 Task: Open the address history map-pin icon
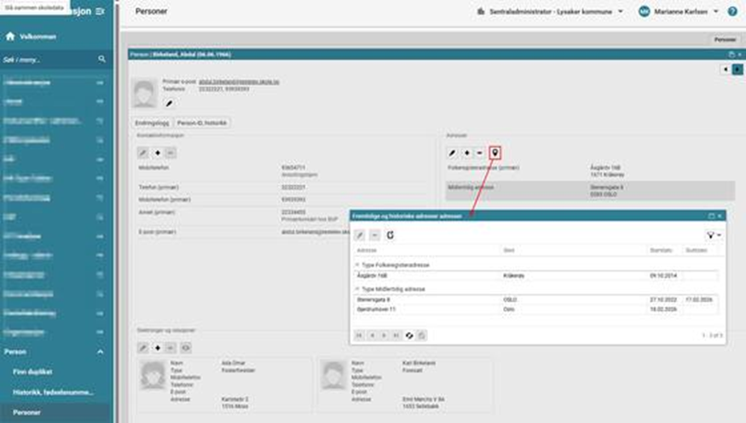point(495,153)
